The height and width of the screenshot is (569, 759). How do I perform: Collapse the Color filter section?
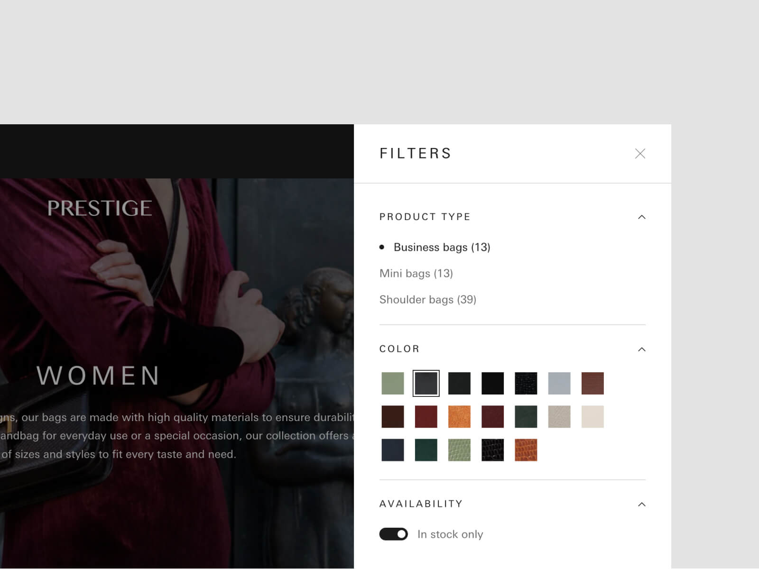pos(641,349)
